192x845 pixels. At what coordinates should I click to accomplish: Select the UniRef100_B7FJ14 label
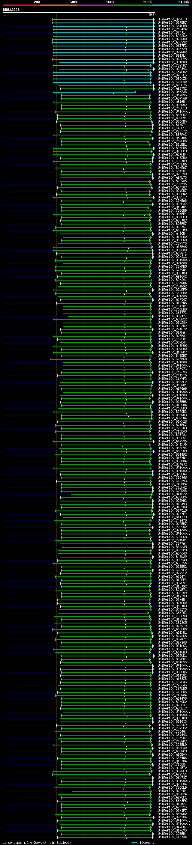172,32
